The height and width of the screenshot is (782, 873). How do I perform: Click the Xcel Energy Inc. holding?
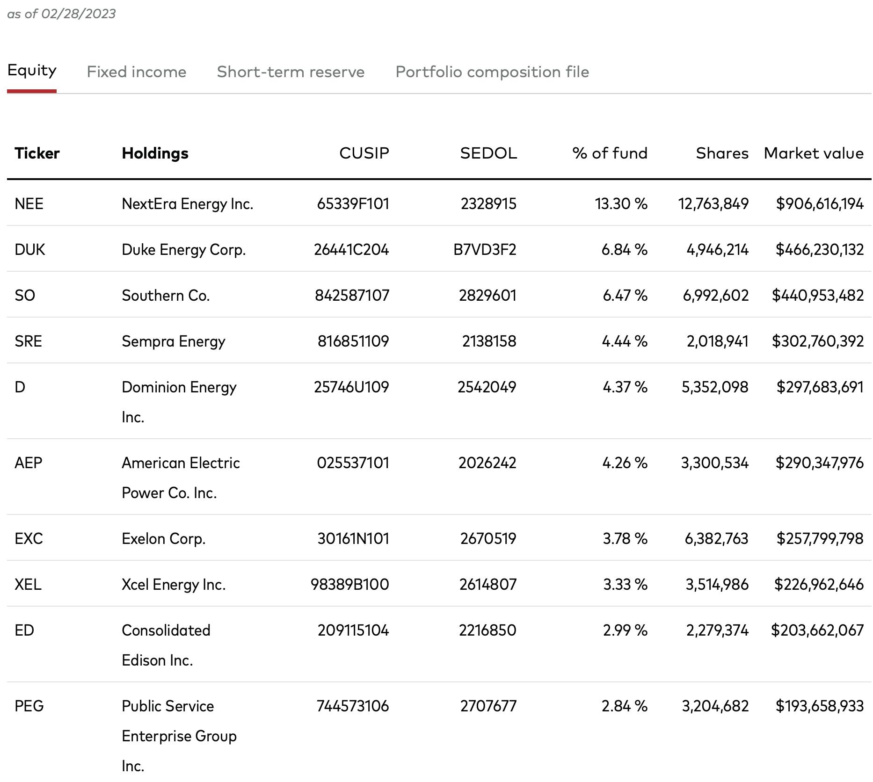[x=174, y=585]
